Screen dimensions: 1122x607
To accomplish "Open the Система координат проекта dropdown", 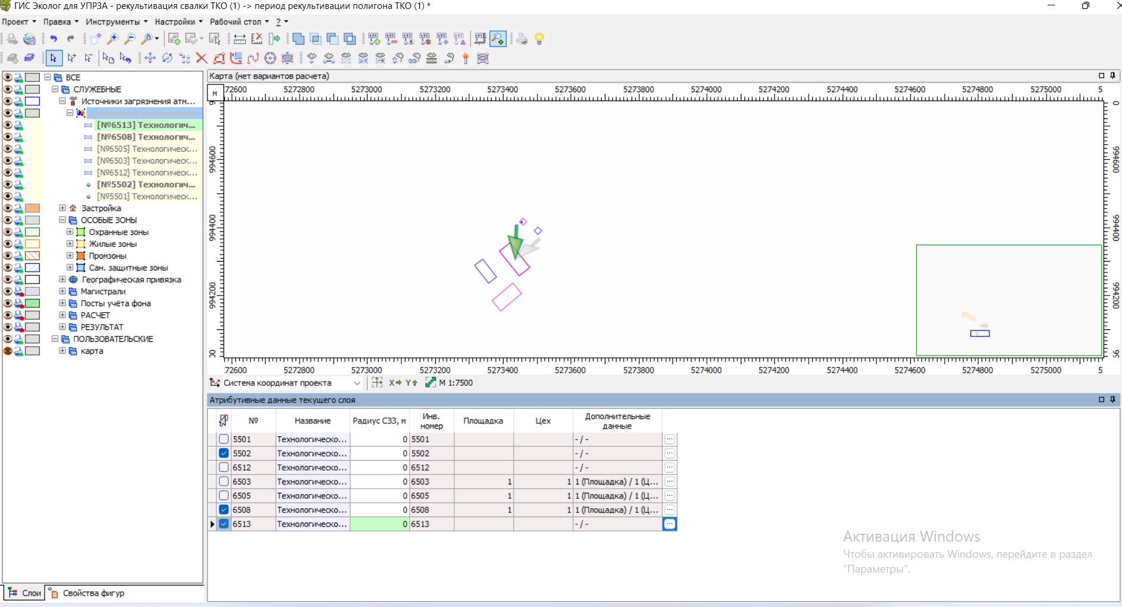I will pos(357,383).
